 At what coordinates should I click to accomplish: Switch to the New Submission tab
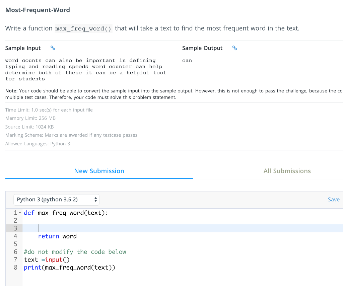point(99,171)
